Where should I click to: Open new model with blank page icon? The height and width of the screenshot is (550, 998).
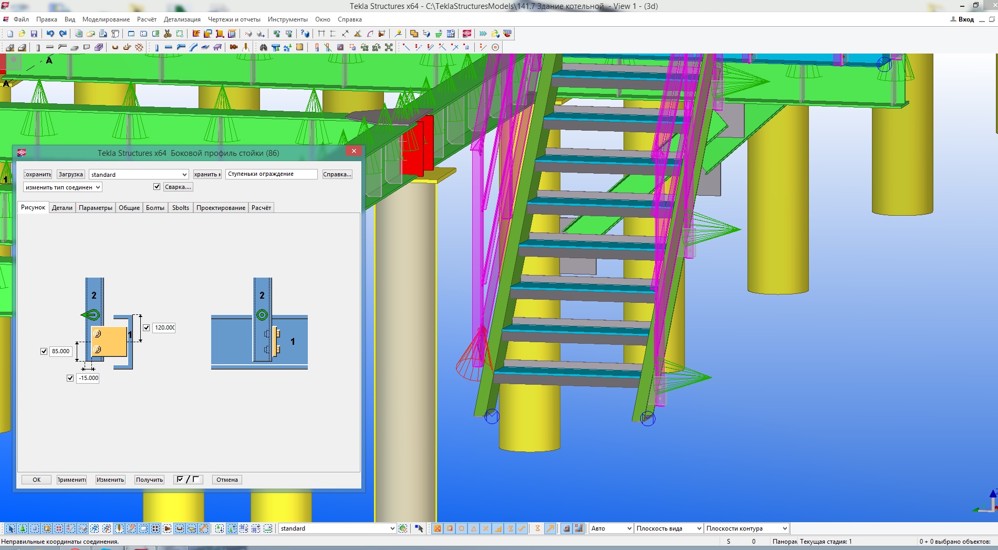pos(10,34)
